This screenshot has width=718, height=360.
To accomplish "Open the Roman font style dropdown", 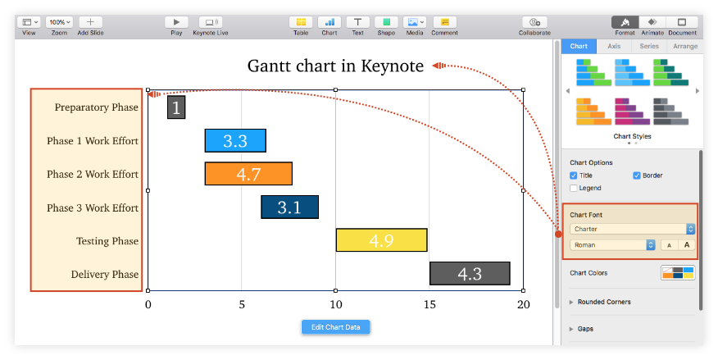I will tap(612, 244).
